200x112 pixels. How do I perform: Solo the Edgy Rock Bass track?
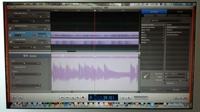point(19,16)
